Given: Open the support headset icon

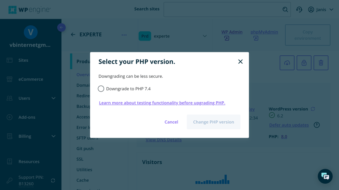Looking at the screenshot, I should 299,9.
